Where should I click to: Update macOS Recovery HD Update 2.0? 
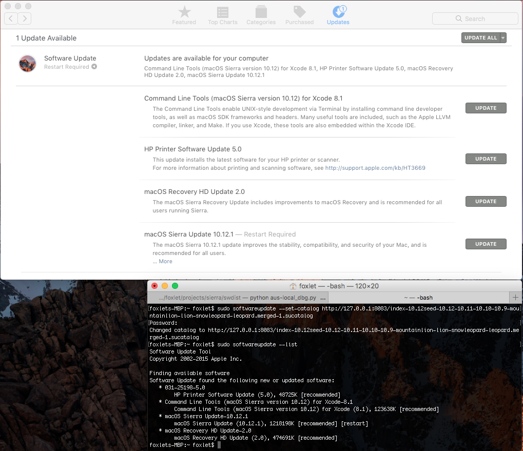486,201
